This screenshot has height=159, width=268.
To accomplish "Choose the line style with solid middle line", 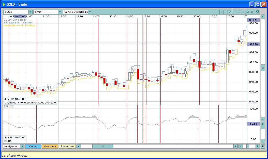I will pos(239,12).
